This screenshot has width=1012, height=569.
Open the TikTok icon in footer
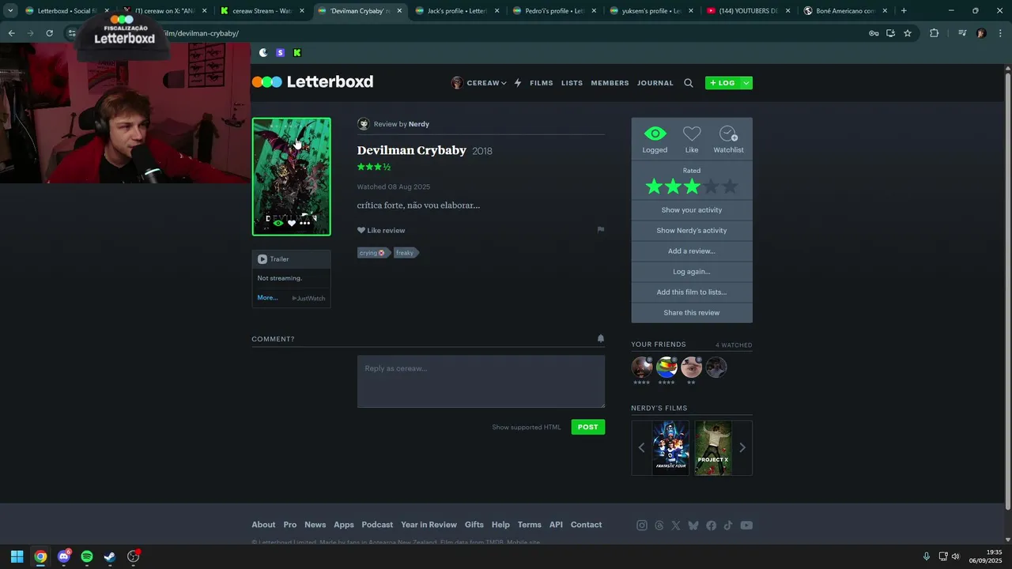728,526
